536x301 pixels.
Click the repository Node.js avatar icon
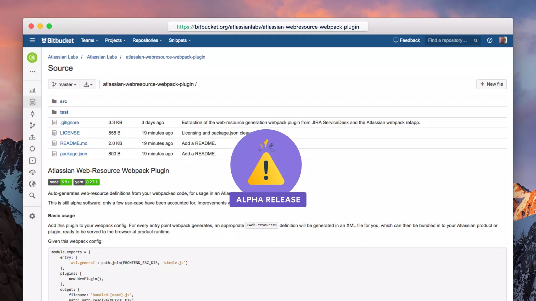(x=32, y=57)
